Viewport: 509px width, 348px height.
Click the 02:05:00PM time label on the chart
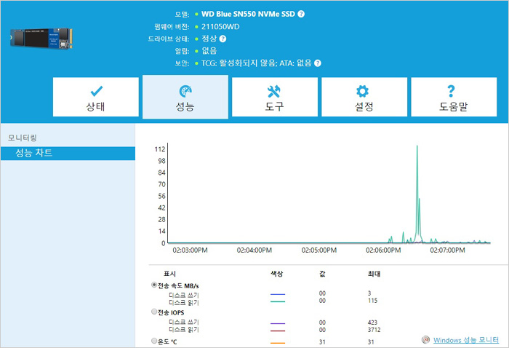[319, 250]
